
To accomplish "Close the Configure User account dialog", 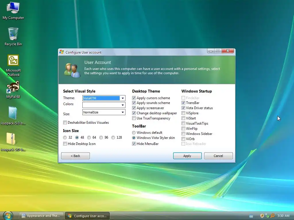I will pos(228,51).
